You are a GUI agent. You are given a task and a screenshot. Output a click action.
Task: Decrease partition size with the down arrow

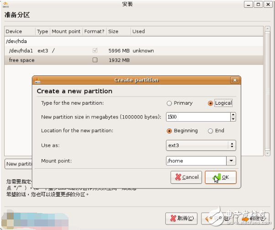tap(233, 119)
